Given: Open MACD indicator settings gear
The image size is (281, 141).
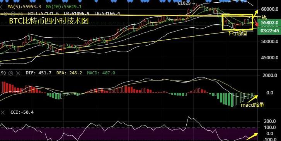Looking at the screenshot, I should (x=11, y=73).
